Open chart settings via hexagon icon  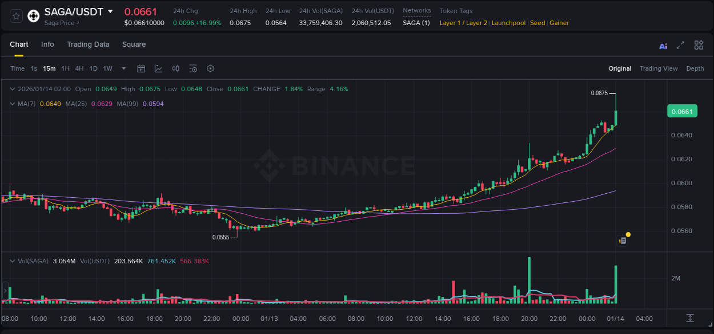[210, 68]
